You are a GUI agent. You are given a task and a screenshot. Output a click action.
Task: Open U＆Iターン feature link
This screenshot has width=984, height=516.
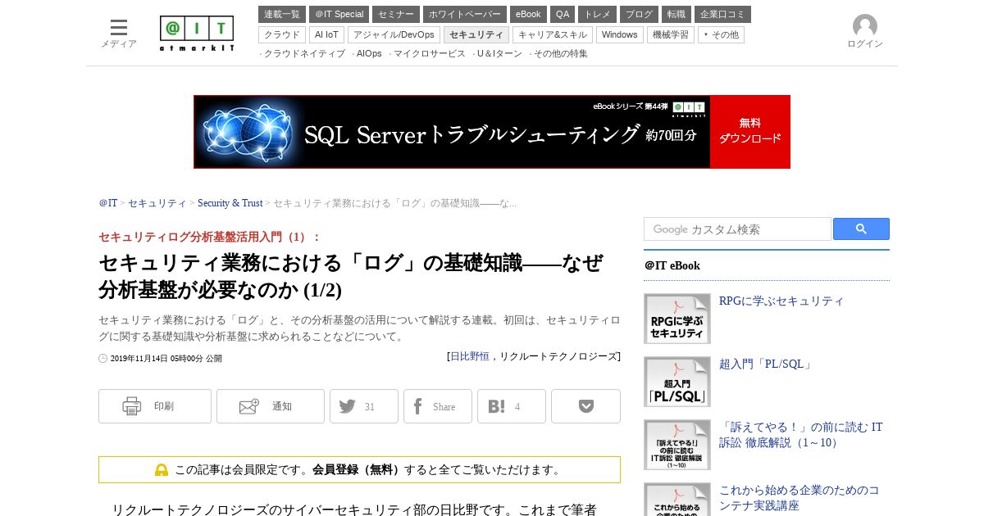(x=499, y=53)
